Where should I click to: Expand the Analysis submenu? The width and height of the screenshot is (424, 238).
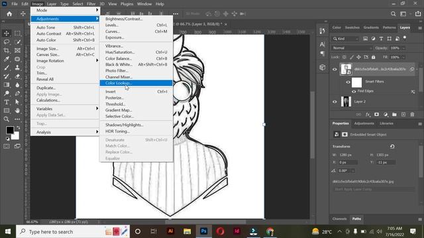65,132
